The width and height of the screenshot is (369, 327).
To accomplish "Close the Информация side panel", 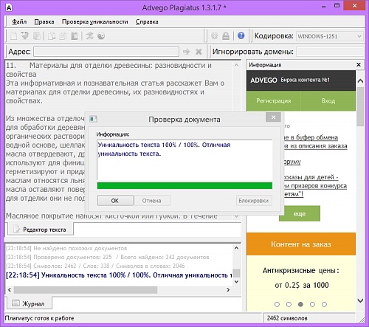I will click(359, 65).
